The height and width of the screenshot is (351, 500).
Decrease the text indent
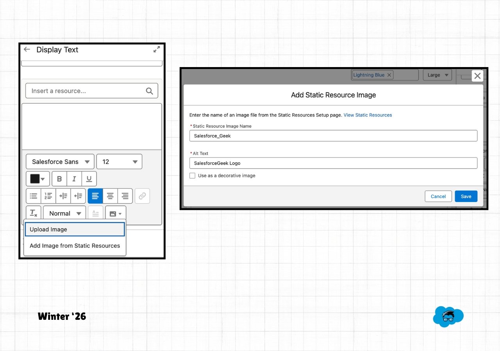pos(78,196)
